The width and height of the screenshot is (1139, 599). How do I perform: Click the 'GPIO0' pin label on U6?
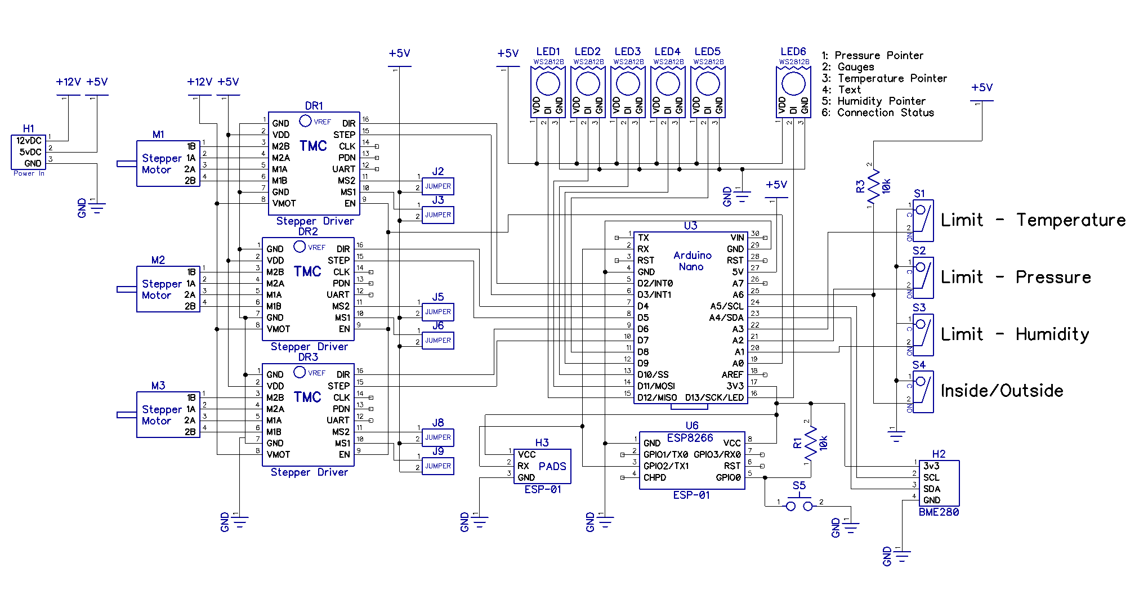(728, 477)
